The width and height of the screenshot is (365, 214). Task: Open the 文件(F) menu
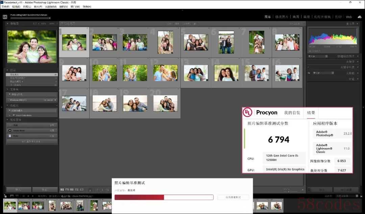[x=5, y=7]
